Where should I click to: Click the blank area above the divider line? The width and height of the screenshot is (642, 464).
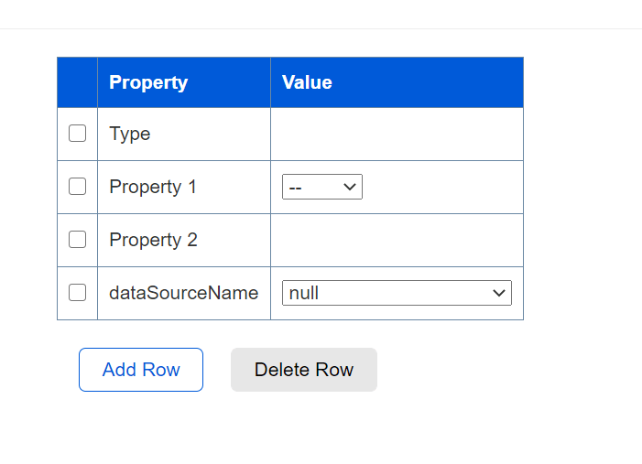coord(321,13)
